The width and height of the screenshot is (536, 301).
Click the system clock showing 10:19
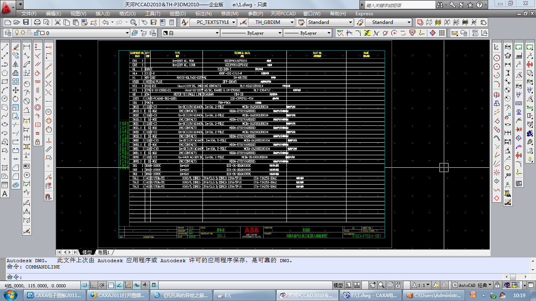[519, 295]
